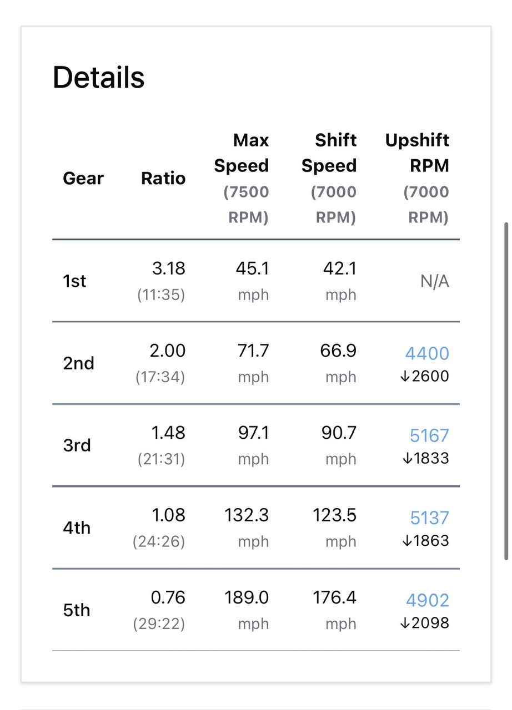Open the 5167 upshift RPM link
The image size is (512, 710).
tap(429, 435)
